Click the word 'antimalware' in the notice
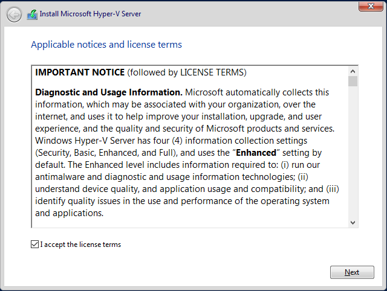Screen dimensions: 387x291 tap(61, 177)
